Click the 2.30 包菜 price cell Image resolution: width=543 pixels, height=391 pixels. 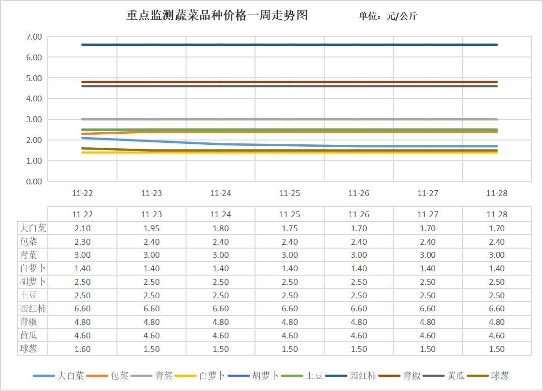83,242
